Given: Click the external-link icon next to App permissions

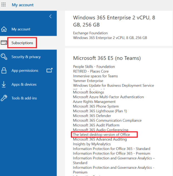Looking at the screenshot, I should (x=50, y=70).
